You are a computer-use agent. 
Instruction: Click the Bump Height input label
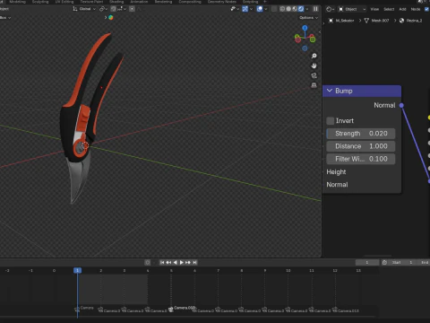point(336,172)
